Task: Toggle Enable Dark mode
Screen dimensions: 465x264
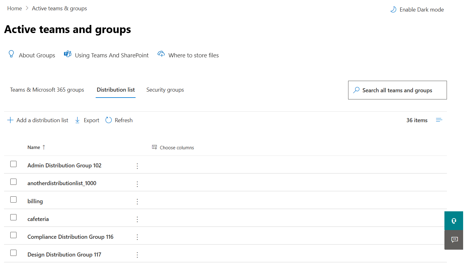Action: [417, 10]
